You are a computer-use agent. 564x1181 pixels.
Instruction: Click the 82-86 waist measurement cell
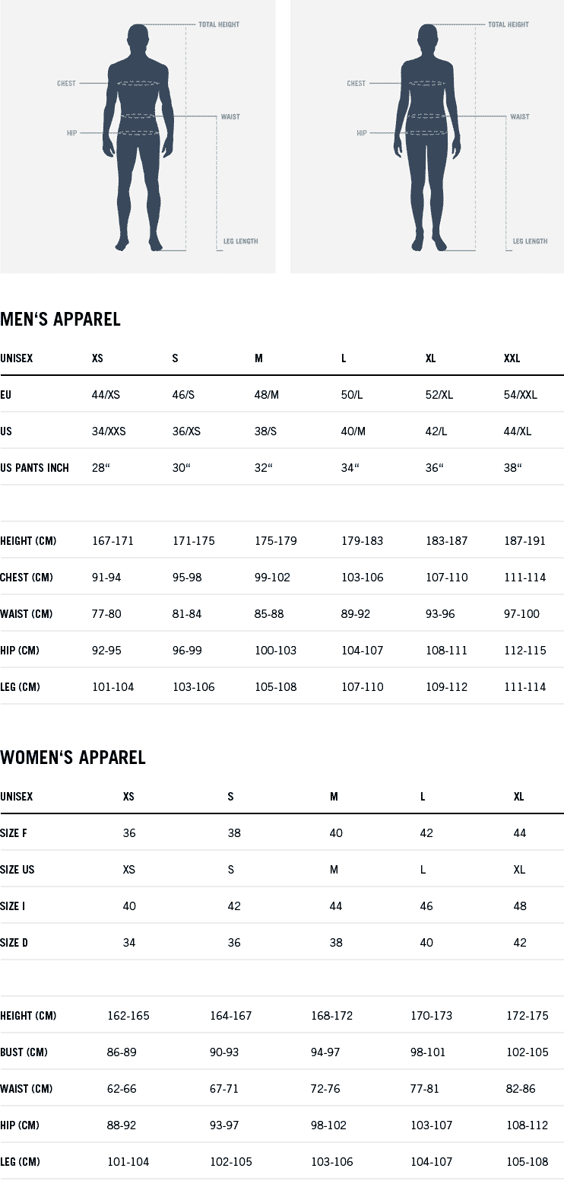(x=521, y=1089)
